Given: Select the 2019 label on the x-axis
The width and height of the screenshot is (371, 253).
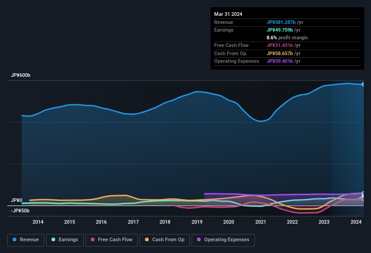Looking at the screenshot, I should (x=197, y=222).
